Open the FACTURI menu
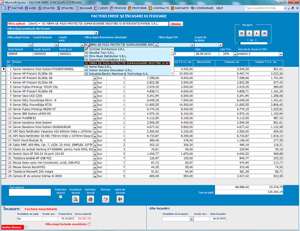The height and width of the screenshot is (231, 300). [x=16, y=8]
